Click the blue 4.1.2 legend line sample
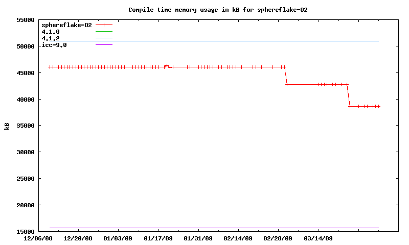 click(x=104, y=38)
